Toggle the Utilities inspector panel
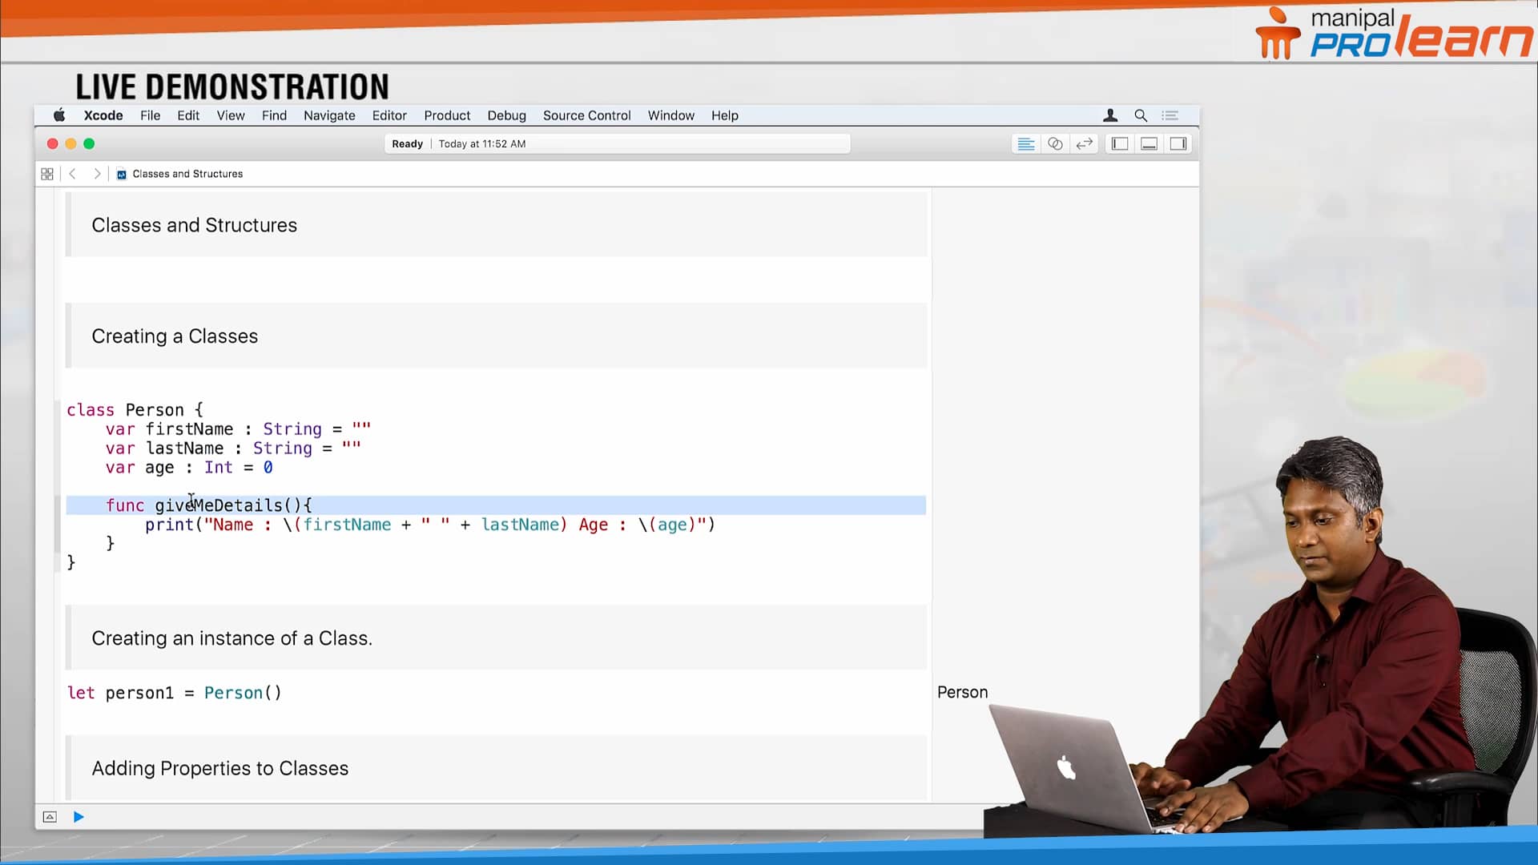1538x865 pixels. click(x=1178, y=143)
